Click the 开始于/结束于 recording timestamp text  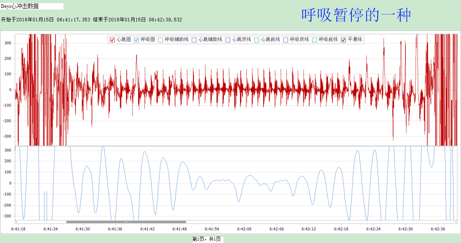point(92,19)
